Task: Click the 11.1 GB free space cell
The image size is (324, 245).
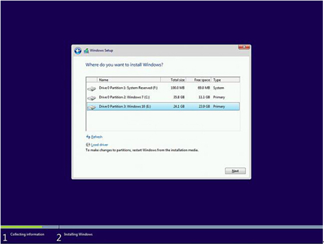Action: pos(204,97)
